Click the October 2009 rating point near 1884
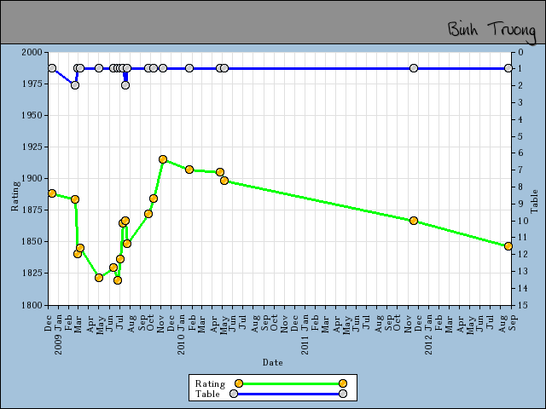546x409 pixels. point(154,199)
